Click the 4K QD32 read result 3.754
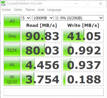The width and height of the screenshot is (107, 98). point(42,79)
